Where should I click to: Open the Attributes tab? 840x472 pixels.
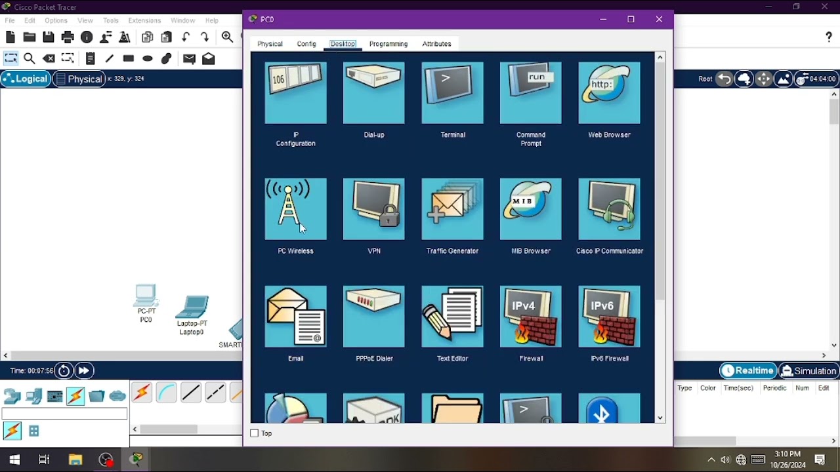[436, 44]
